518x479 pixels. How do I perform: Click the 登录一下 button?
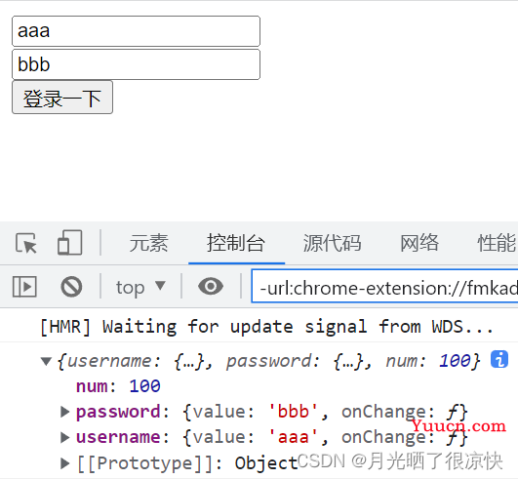click(62, 98)
